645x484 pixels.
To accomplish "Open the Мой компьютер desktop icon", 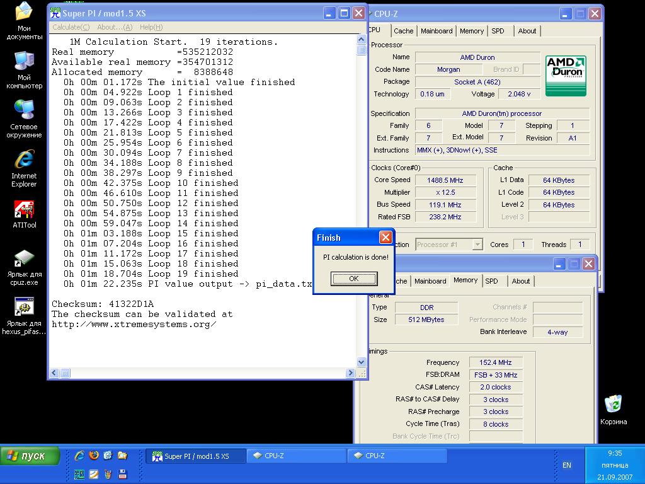I will pos(24,70).
